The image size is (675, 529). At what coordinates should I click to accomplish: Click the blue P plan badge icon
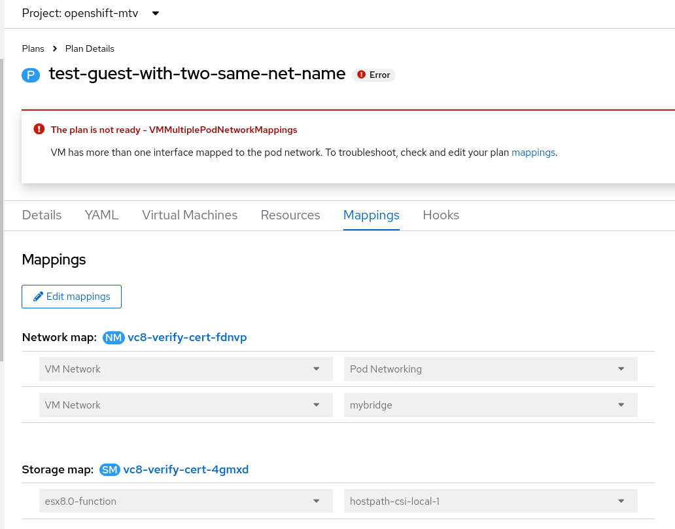pyautogui.click(x=31, y=75)
